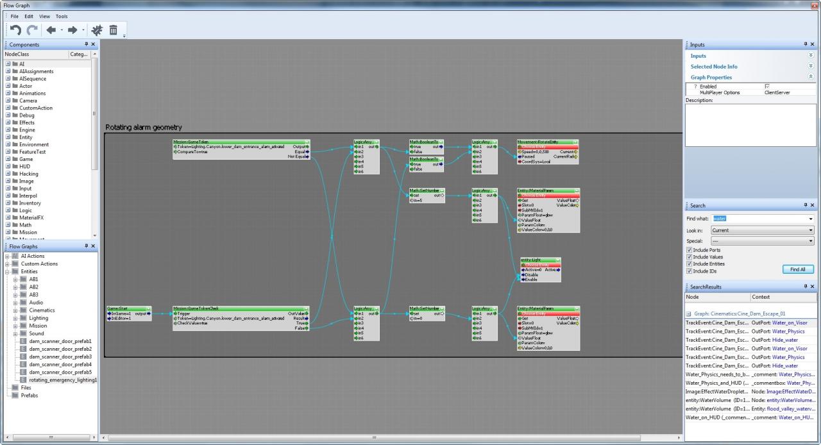Select the Image:EffectWaterDroplet search result
This screenshot has width=821, height=445.
point(750,391)
